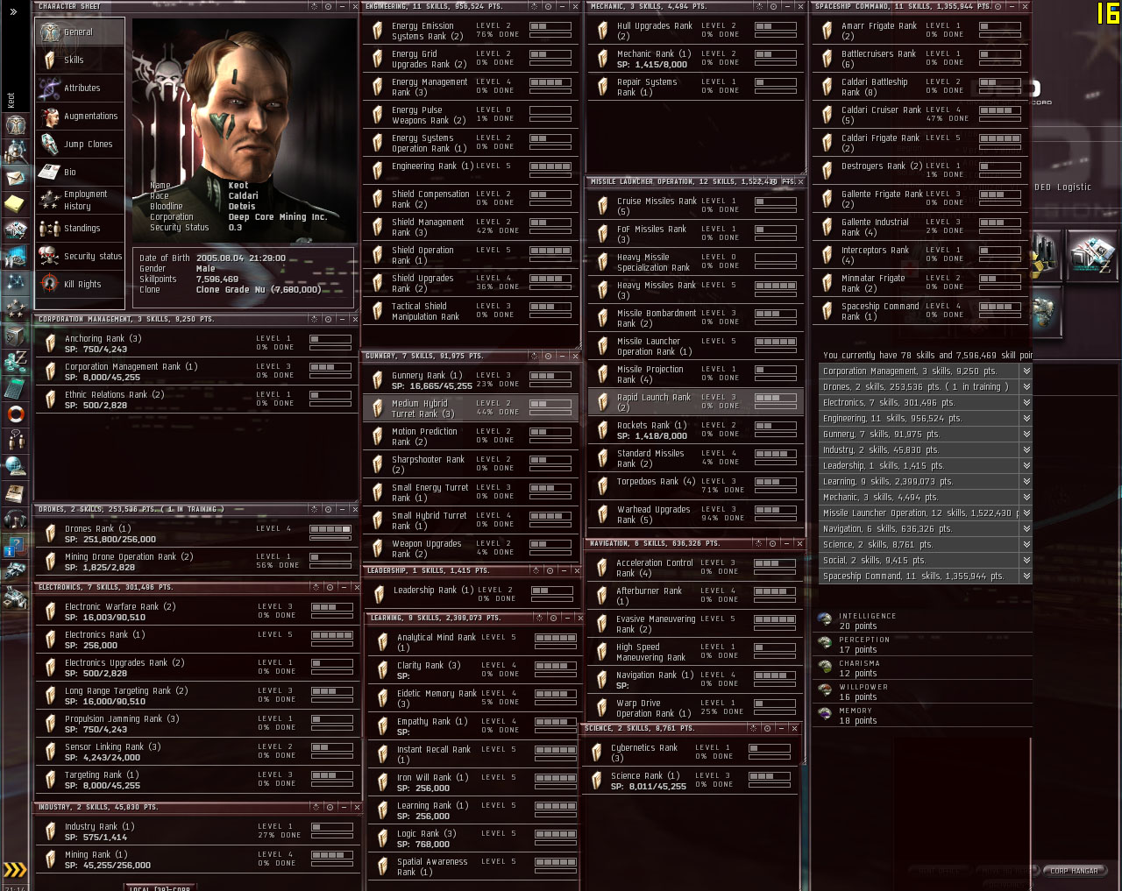The image size is (1122, 891).
Task: Click the character portrait of Keot
Action: (243, 130)
